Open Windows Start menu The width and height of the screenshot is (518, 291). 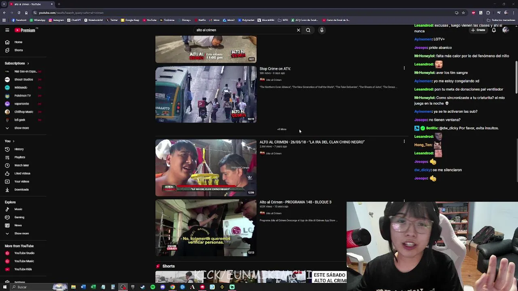click(x=4, y=287)
